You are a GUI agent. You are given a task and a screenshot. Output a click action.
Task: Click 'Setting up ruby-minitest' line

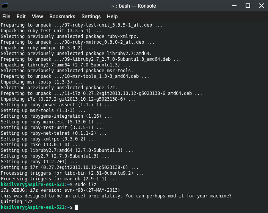coord(52,122)
